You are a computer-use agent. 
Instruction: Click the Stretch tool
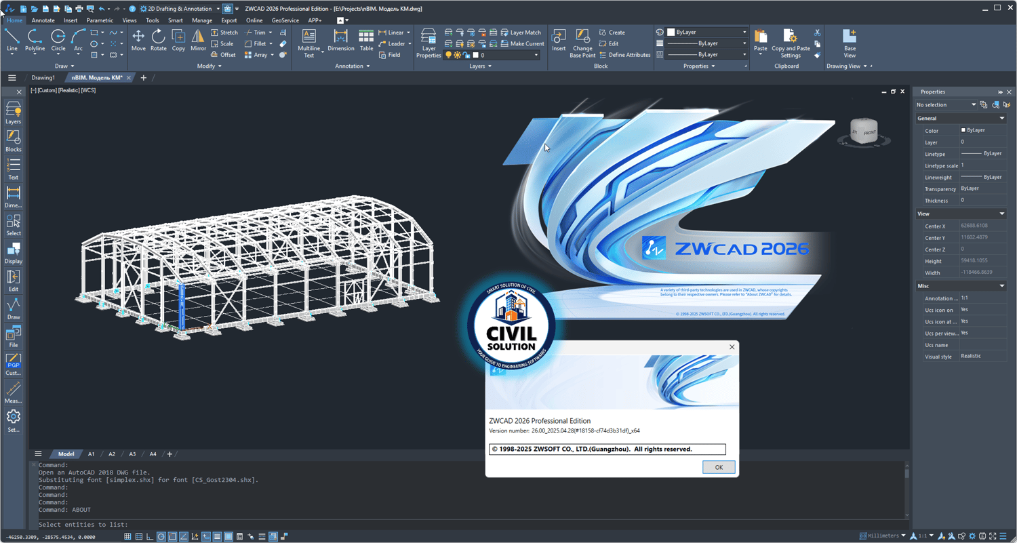point(224,33)
